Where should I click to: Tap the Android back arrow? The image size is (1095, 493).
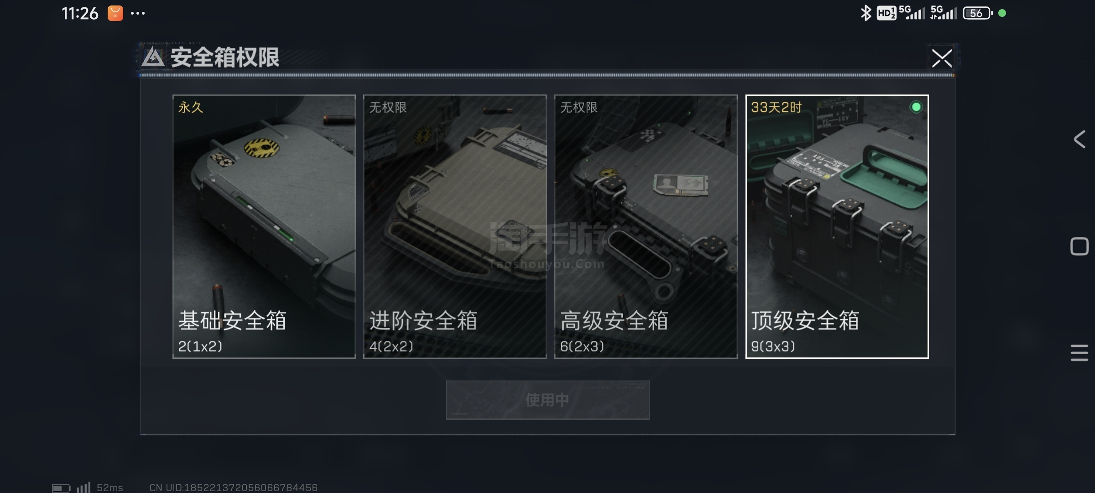pos(1079,139)
